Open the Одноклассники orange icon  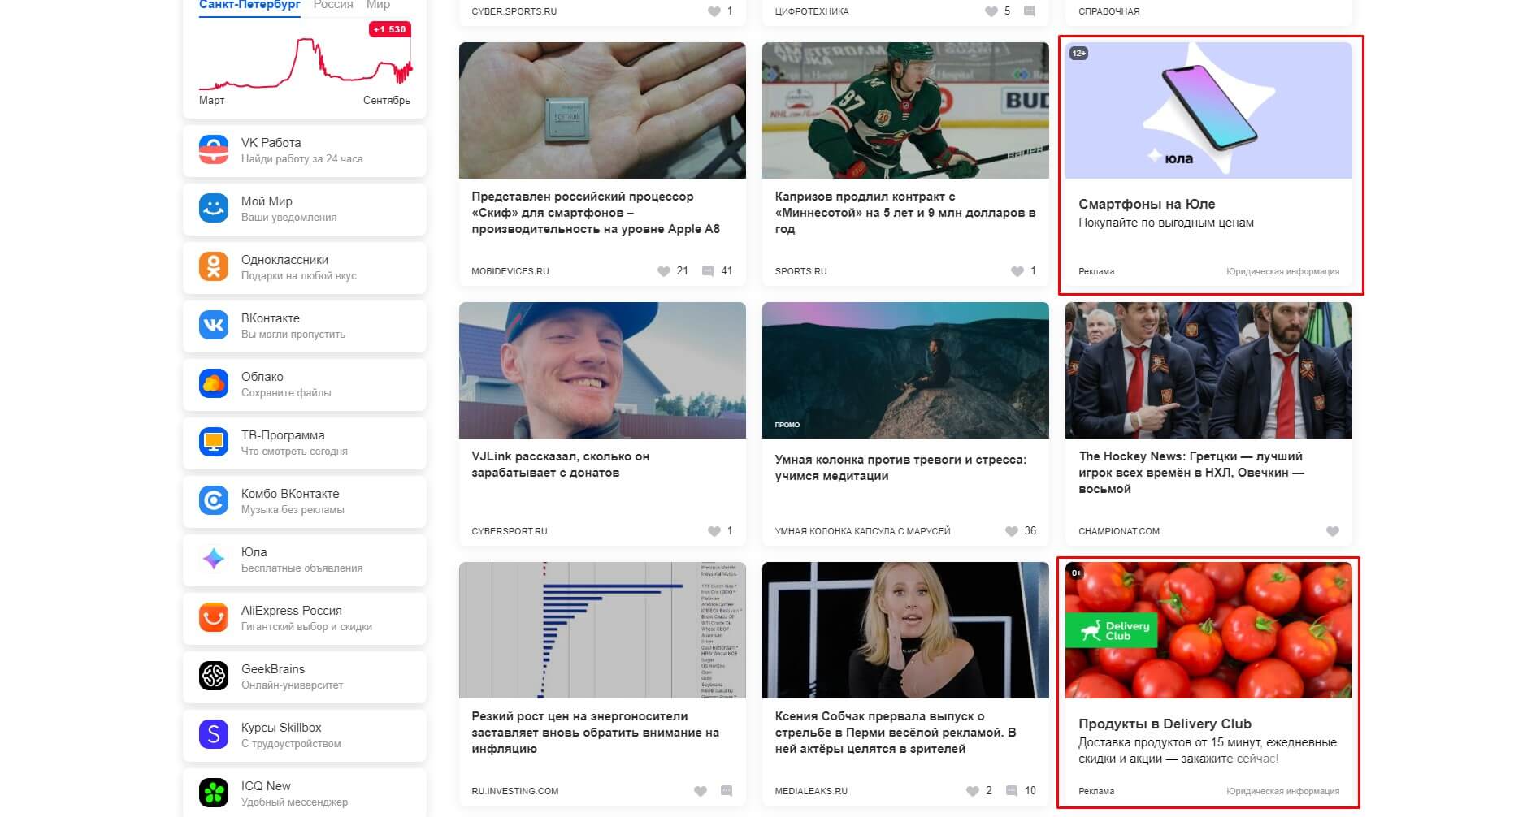point(214,267)
